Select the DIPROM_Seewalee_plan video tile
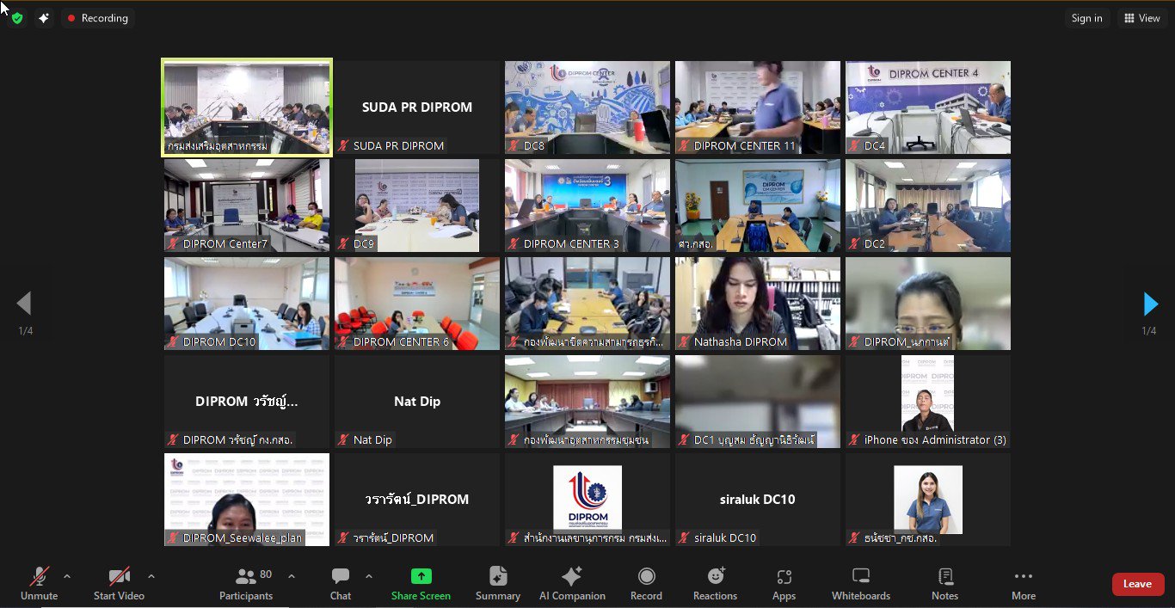 (247, 500)
